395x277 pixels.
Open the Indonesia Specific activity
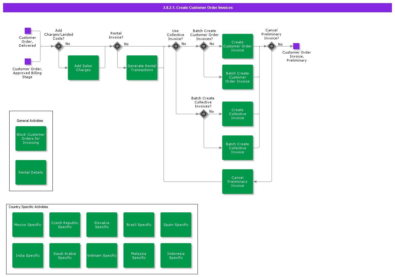pyautogui.click(x=176, y=255)
